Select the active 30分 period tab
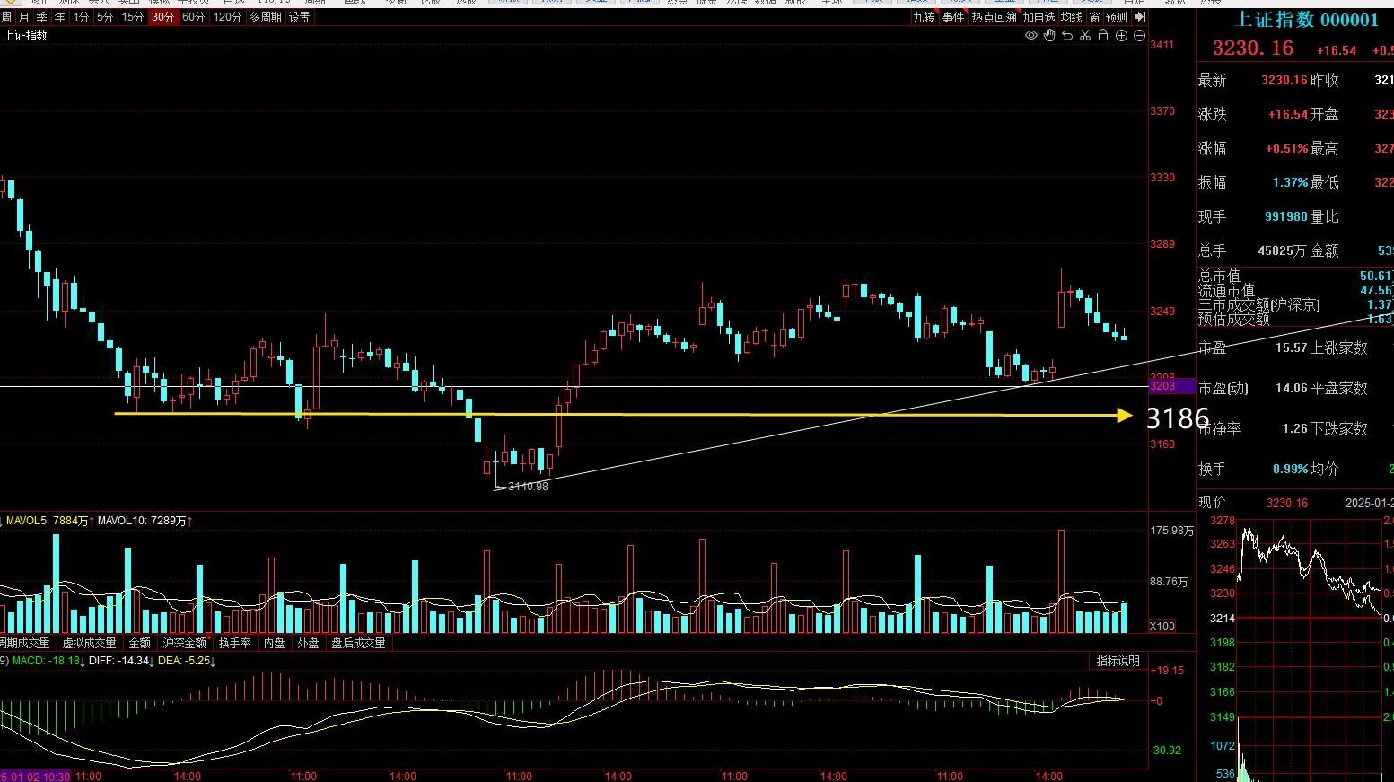 click(162, 17)
